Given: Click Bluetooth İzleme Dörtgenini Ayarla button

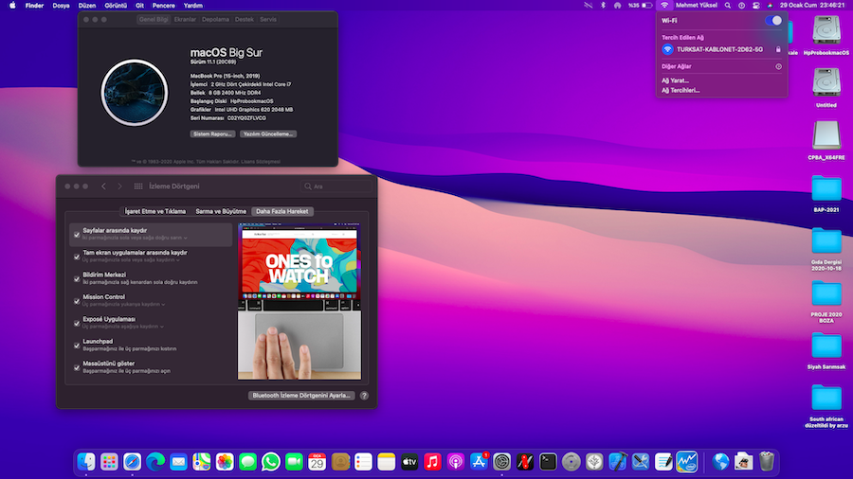Looking at the screenshot, I should point(300,396).
